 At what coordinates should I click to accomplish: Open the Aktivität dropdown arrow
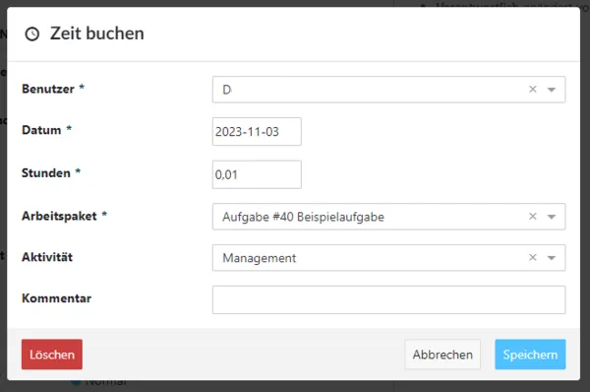point(552,258)
